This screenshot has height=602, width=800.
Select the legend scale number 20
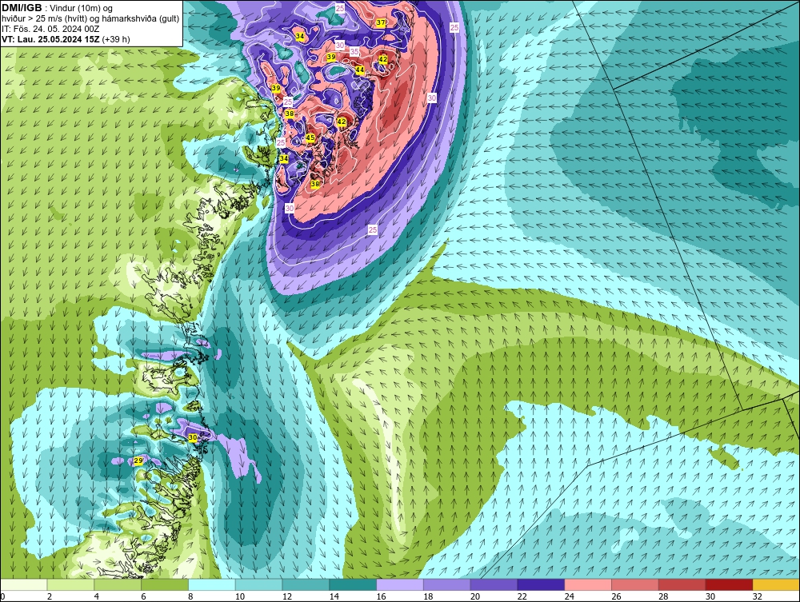pyautogui.click(x=475, y=596)
